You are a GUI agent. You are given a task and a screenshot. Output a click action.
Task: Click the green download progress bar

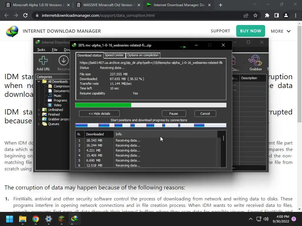click(x=151, y=105)
